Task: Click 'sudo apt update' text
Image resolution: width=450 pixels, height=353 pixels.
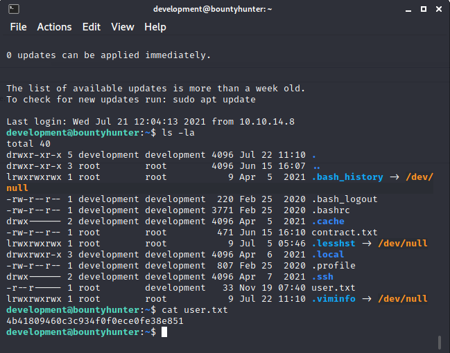Action: point(214,100)
